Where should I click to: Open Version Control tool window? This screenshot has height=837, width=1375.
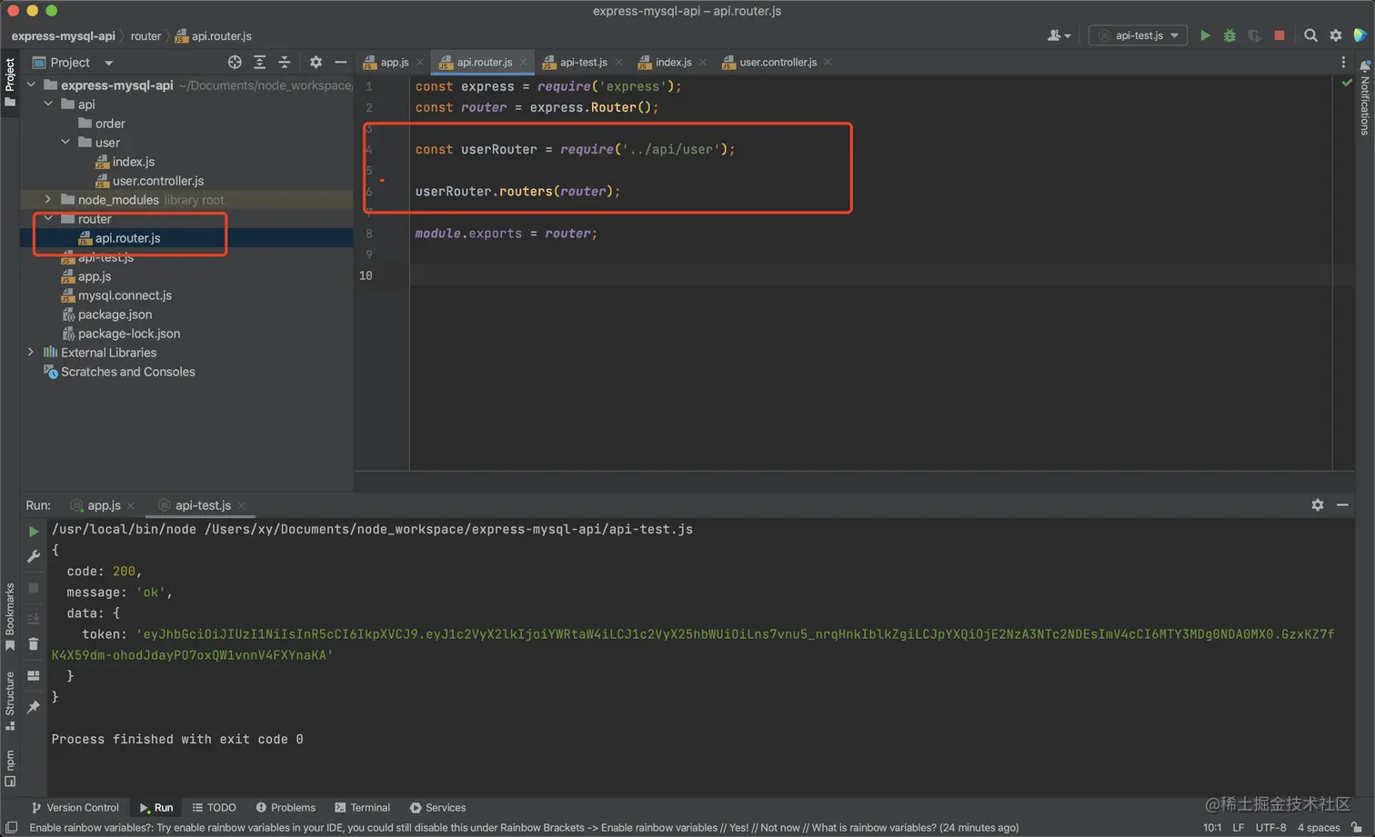(75, 807)
